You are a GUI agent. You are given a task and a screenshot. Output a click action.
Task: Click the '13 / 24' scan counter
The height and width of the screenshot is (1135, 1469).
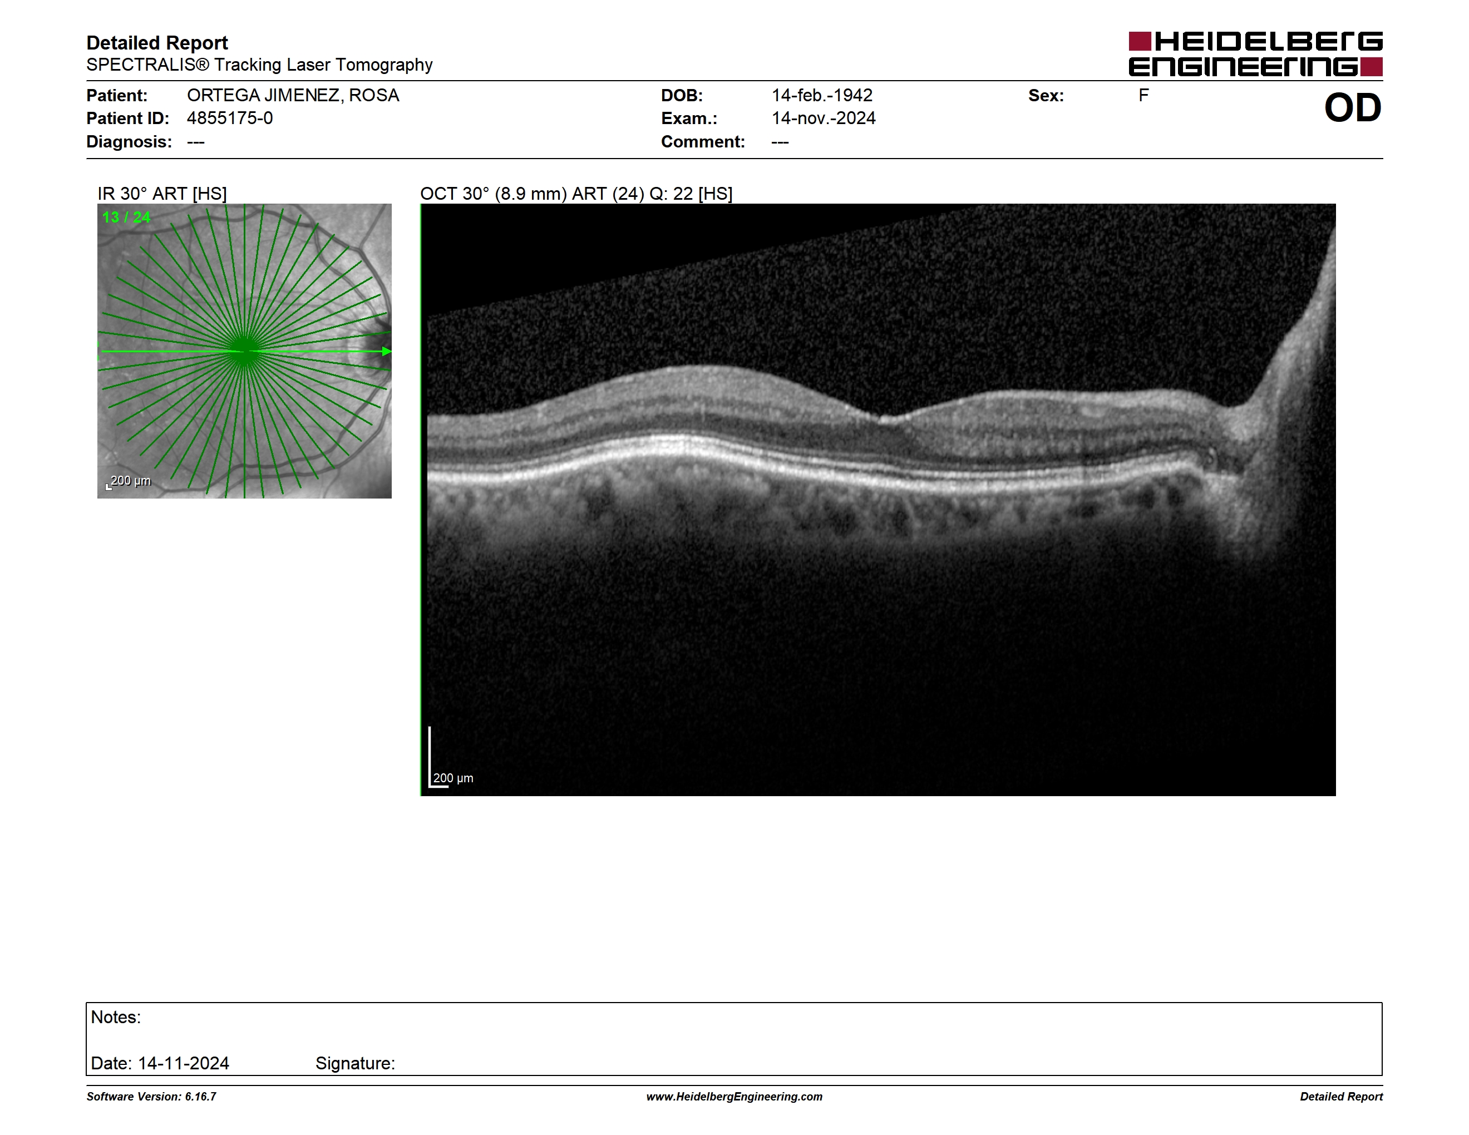point(126,217)
